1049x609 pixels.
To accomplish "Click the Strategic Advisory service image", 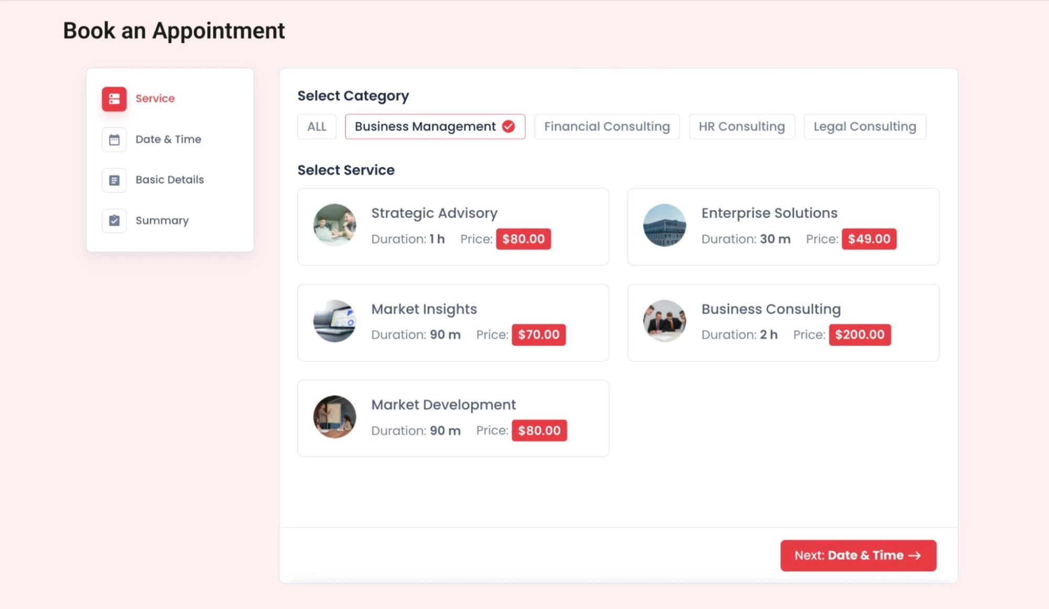I will click(333, 225).
